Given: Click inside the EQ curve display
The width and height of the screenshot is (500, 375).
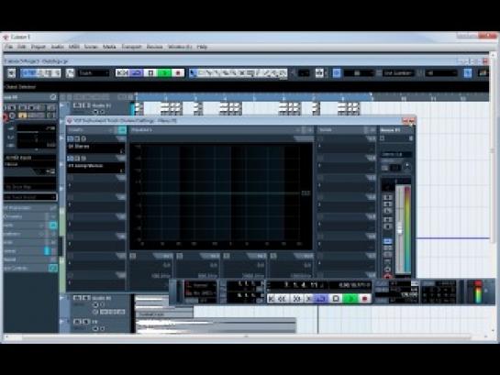Looking at the screenshot, I should (221, 196).
